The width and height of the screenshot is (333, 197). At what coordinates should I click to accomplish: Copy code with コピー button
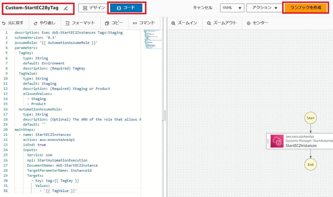[x=114, y=23]
